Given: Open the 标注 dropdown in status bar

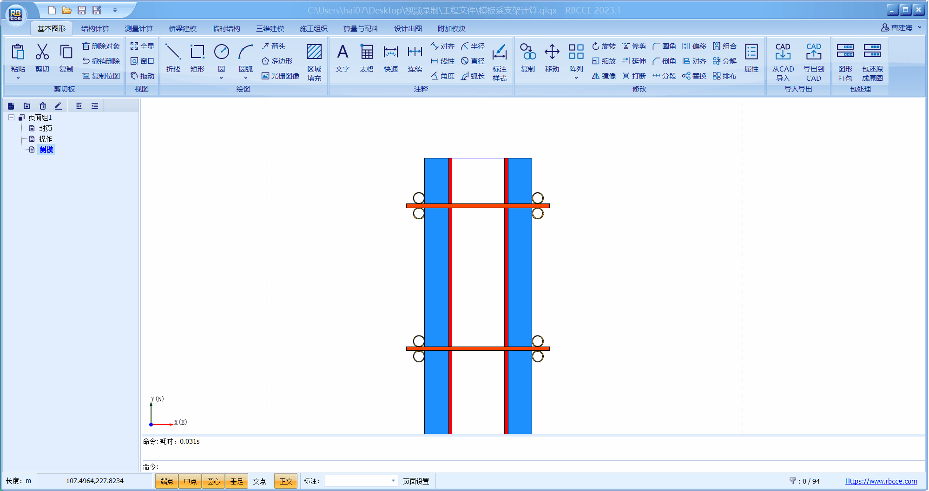Looking at the screenshot, I should click(393, 481).
